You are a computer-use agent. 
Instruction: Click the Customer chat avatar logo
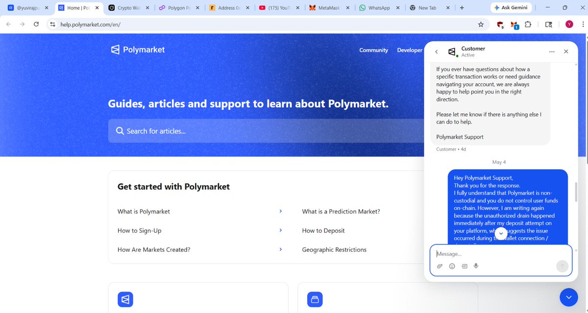pyautogui.click(x=452, y=51)
